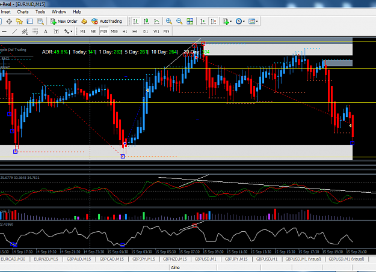Click the EURAUD,M15 window title
The width and height of the screenshot is (376, 272).
point(30,4)
